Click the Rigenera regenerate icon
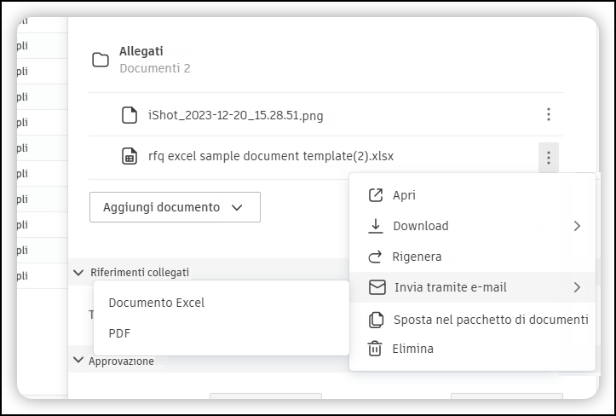Image resolution: width=616 pixels, height=416 pixels. 375,257
